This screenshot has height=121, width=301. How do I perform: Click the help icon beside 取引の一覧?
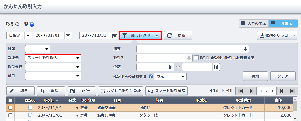[32, 24]
